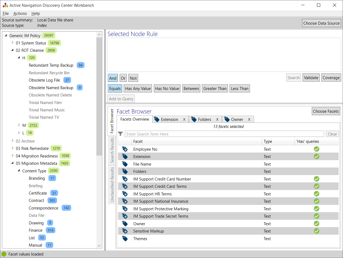The height and width of the screenshot is (258, 343).
Task: Click the Themes facet tag icon
Action: 125,238
